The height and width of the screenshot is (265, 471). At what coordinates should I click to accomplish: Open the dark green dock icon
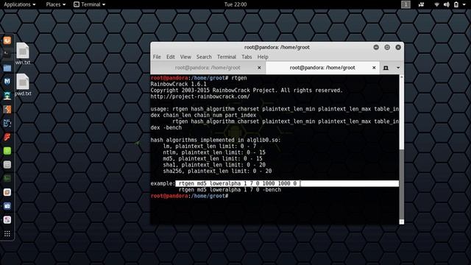(7, 178)
